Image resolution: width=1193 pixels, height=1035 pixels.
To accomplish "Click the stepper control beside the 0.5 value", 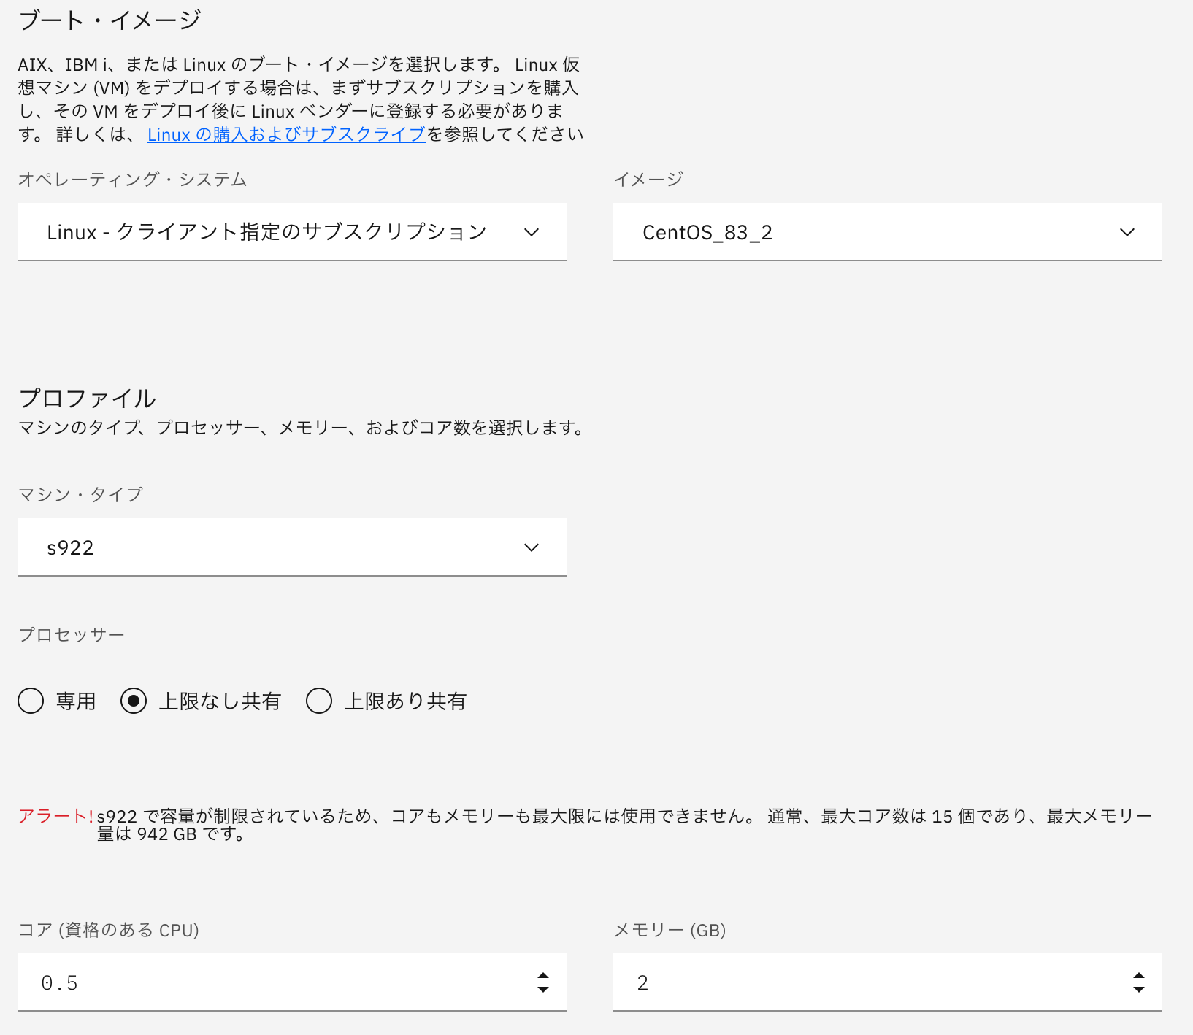I will point(542,982).
